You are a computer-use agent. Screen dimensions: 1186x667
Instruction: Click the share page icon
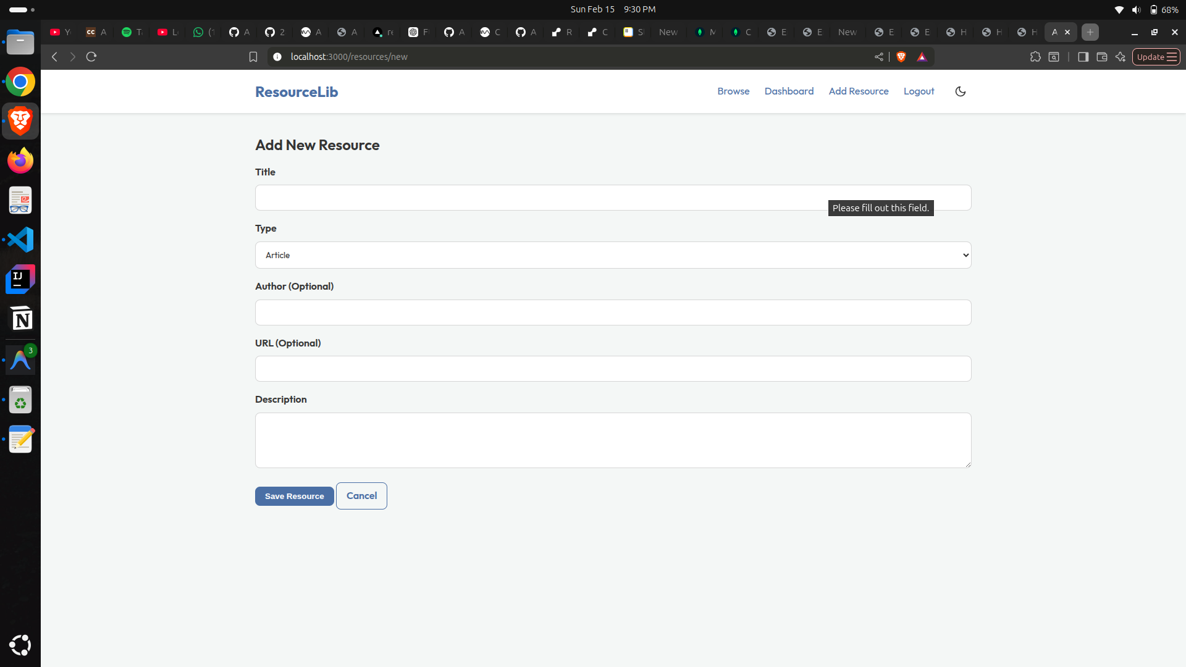click(x=879, y=57)
